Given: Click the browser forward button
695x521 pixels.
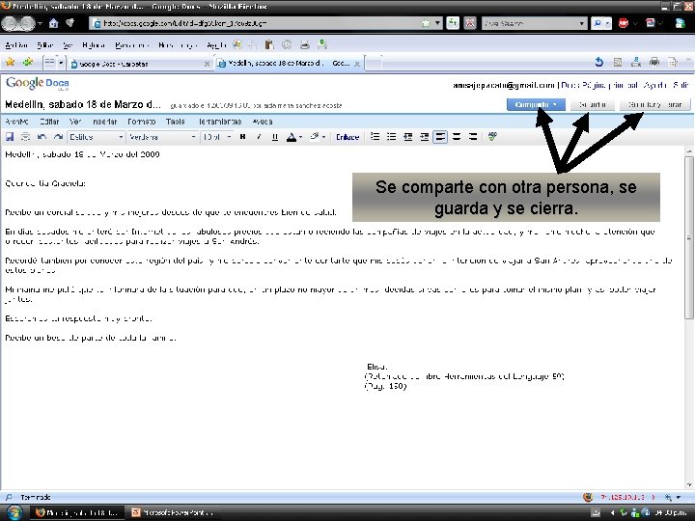Looking at the screenshot, I should (x=27, y=23).
